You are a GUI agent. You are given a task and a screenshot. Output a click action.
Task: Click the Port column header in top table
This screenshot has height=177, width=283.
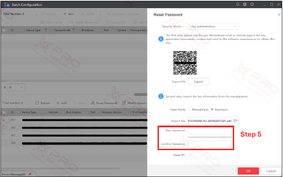tap(106, 30)
